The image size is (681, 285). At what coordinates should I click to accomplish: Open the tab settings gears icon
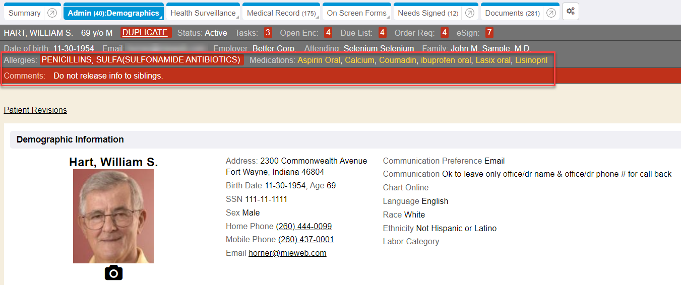pyautogui.click(x=571, y=12)
